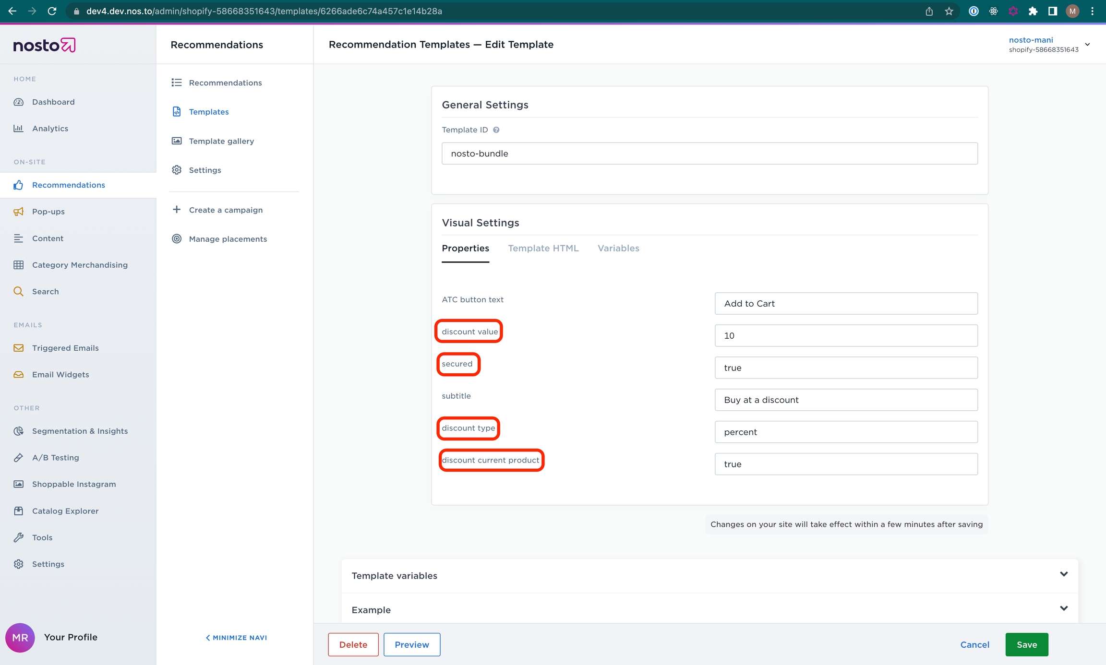This screenshot has width=1106, height=665.
Task: Open the Analytics bar chart icon
Action: [x=18, y=128]
